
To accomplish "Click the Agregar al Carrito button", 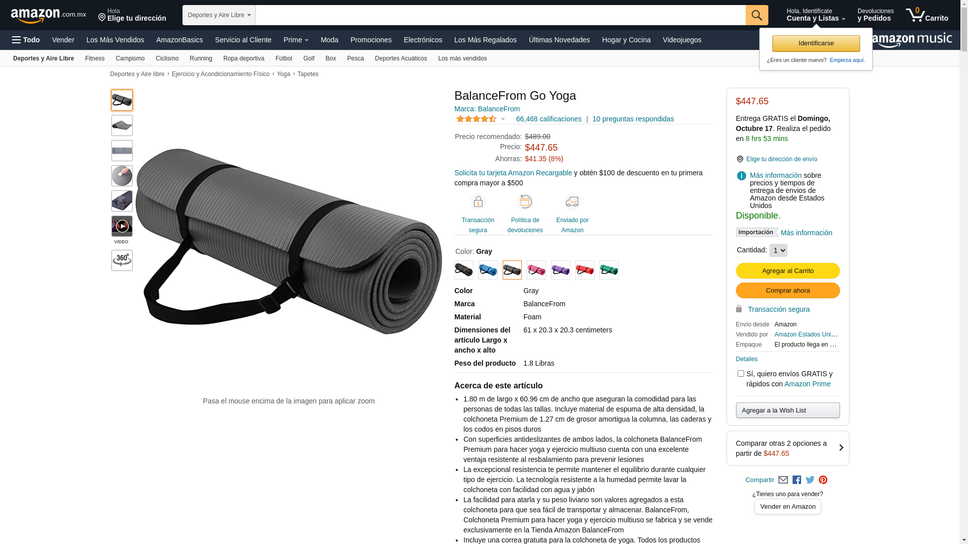I will [x=788, y=271].
